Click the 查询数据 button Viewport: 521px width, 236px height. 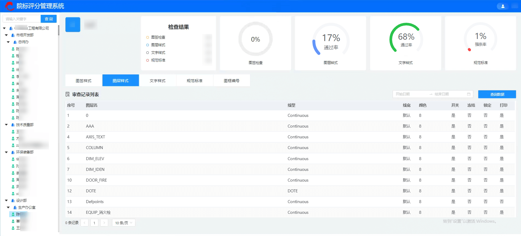pos(497,94)
